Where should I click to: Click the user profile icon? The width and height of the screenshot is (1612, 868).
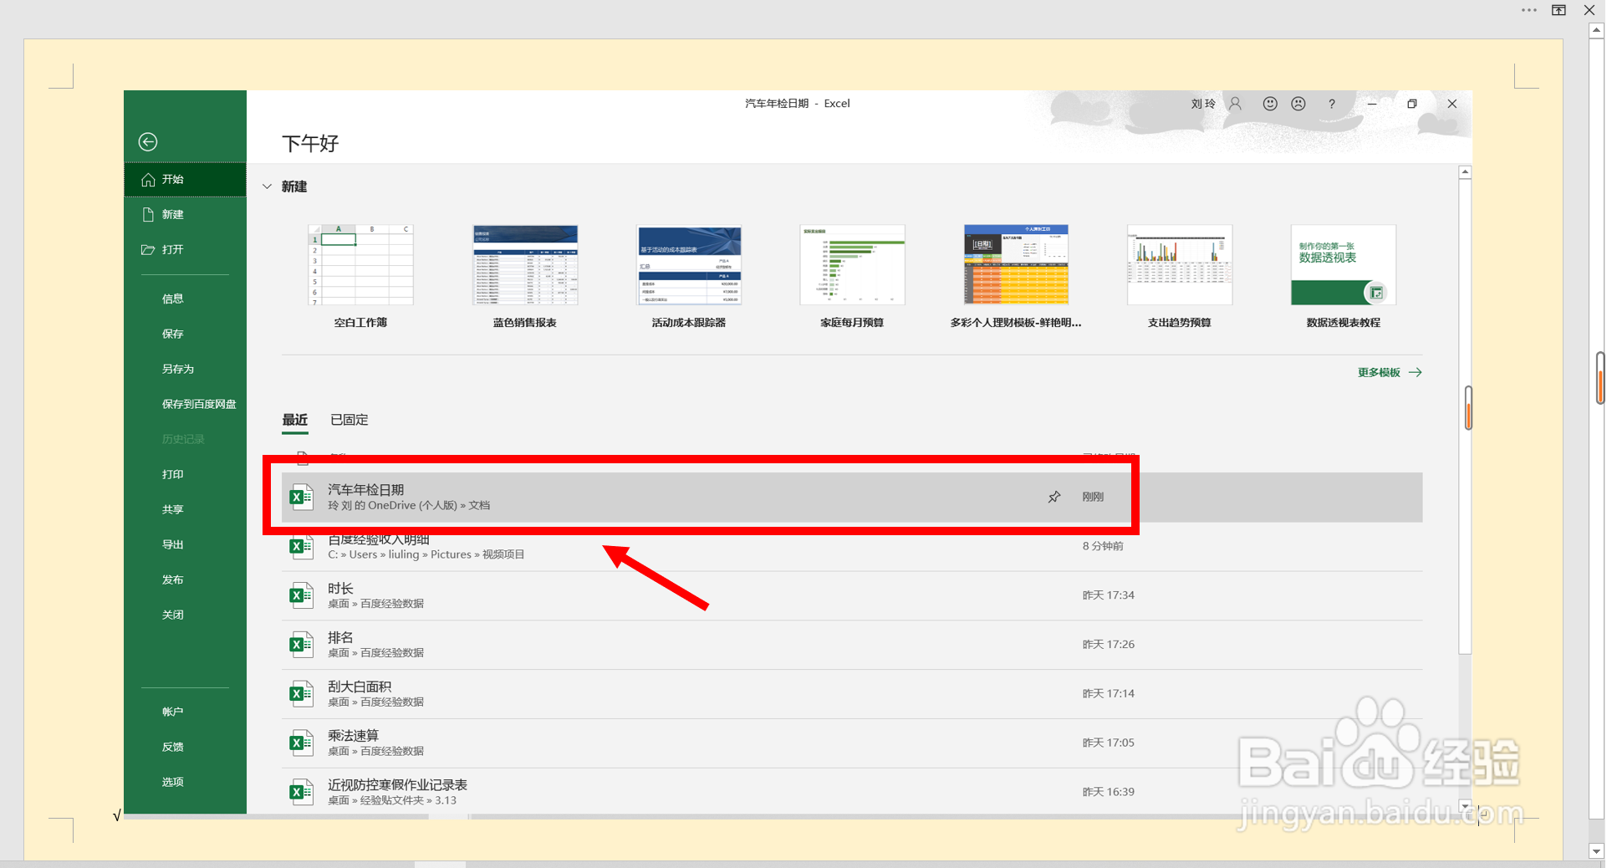[x=1235, y=104]
